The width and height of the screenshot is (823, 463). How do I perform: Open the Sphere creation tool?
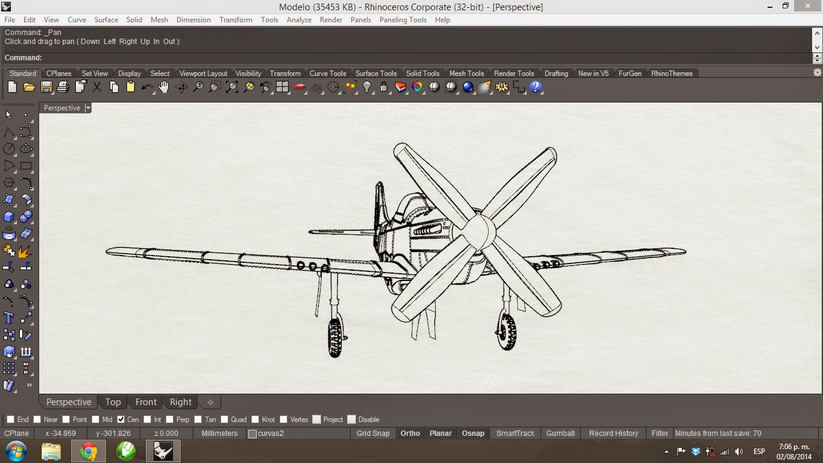pos(27,216)
